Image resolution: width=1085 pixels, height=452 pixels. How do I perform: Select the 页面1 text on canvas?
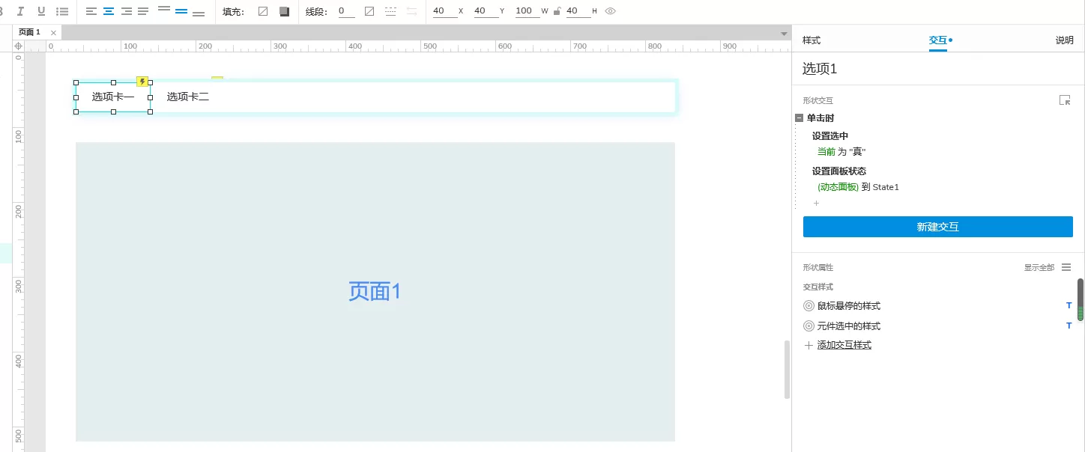375,291
